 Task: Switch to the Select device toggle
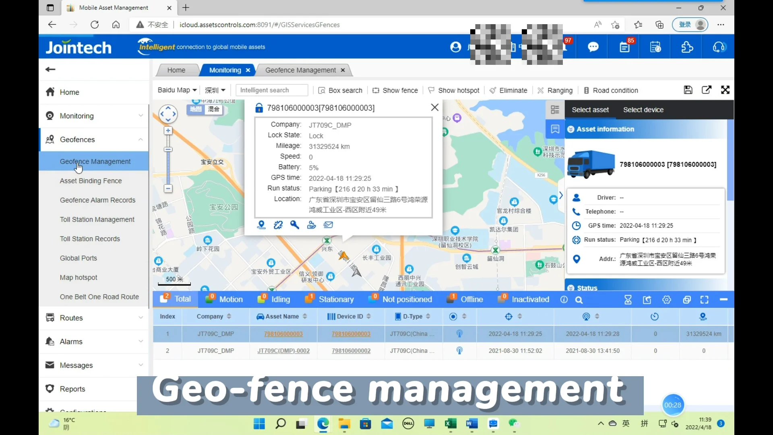point(643,110)
